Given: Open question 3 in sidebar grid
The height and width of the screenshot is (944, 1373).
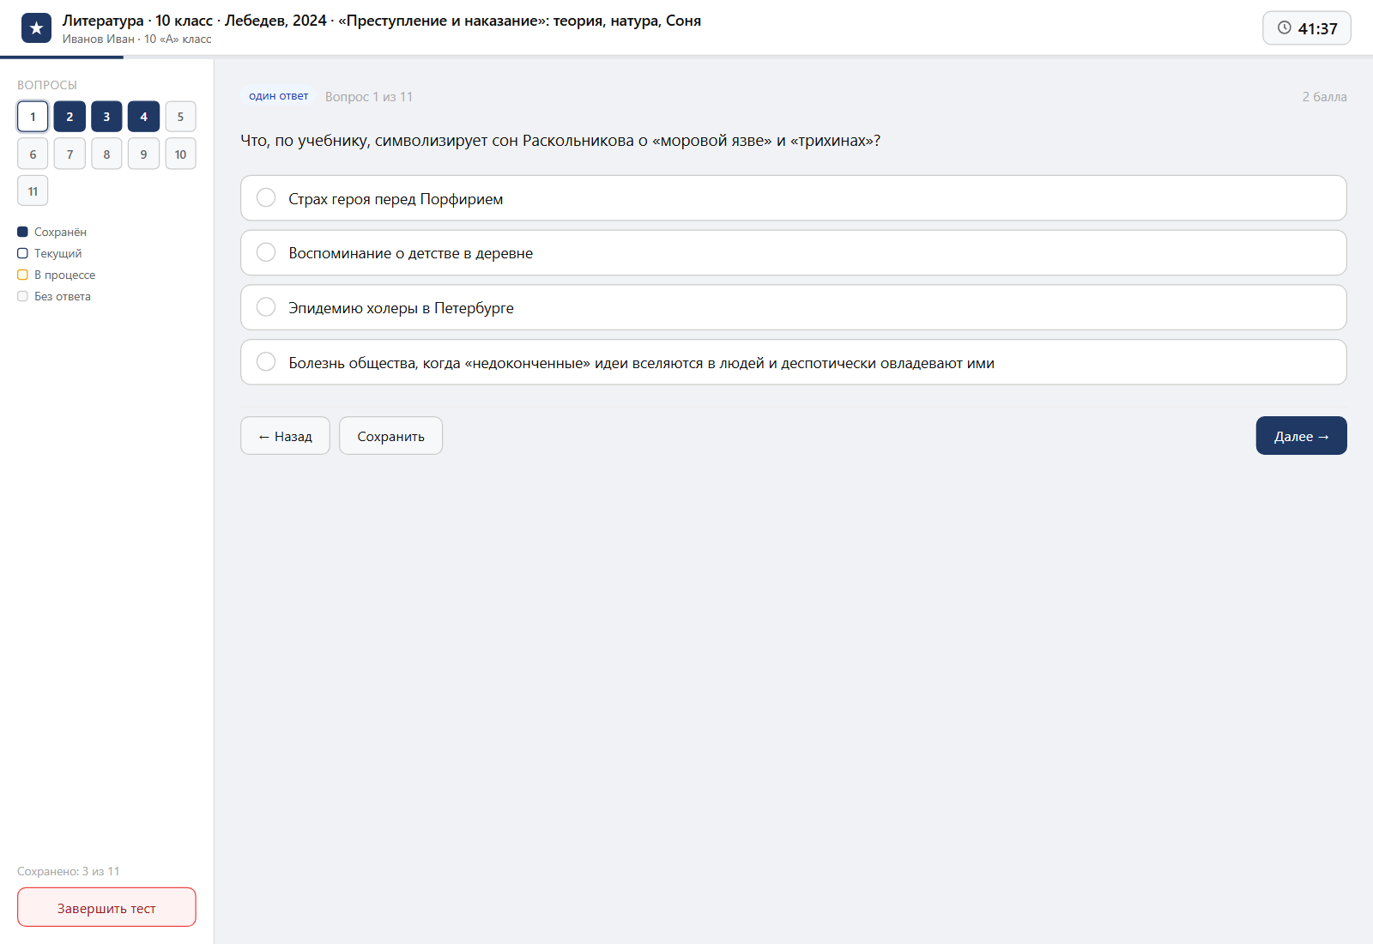Looking at the screenshot, I should click(x=106, y=117).
